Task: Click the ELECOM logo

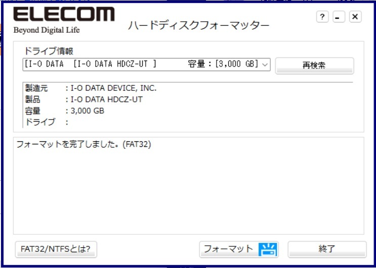Action: click(x=64, y=14)
